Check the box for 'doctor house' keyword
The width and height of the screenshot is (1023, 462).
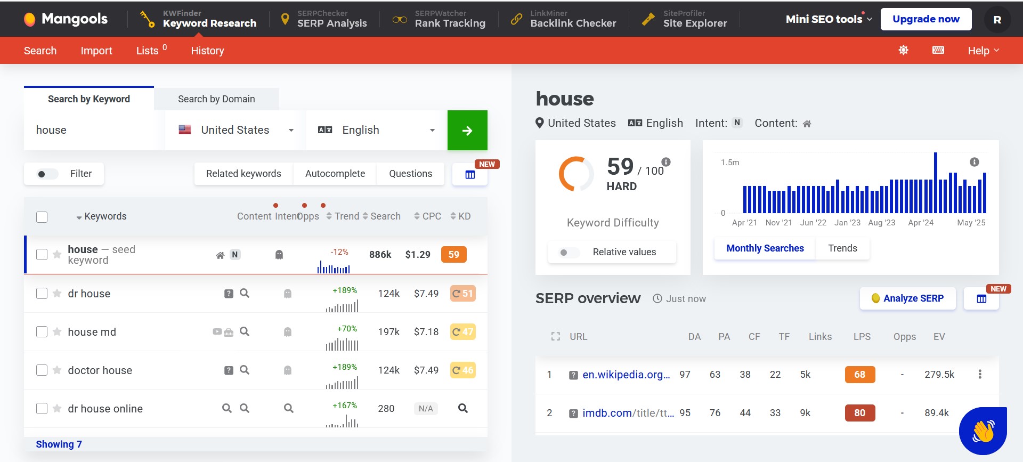click(42, 370)
